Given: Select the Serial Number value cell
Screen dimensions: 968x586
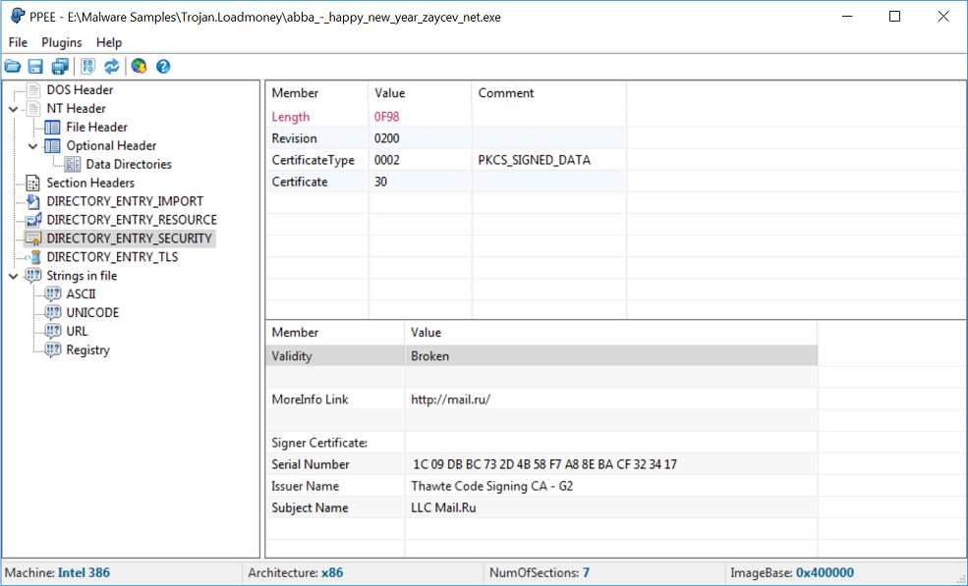Looking at the screenshot, I should 611,464.
